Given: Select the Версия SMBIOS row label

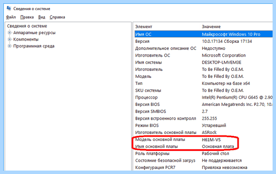Looking at the screenshot, I should (150, 111).
